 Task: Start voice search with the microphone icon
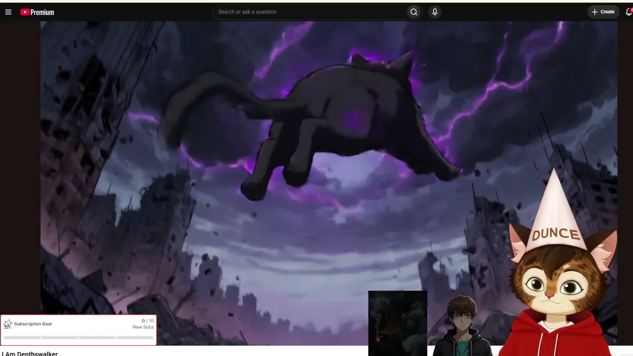435,12
